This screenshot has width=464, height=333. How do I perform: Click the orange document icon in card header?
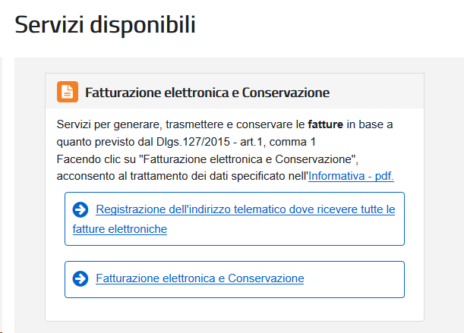(68, 92)
